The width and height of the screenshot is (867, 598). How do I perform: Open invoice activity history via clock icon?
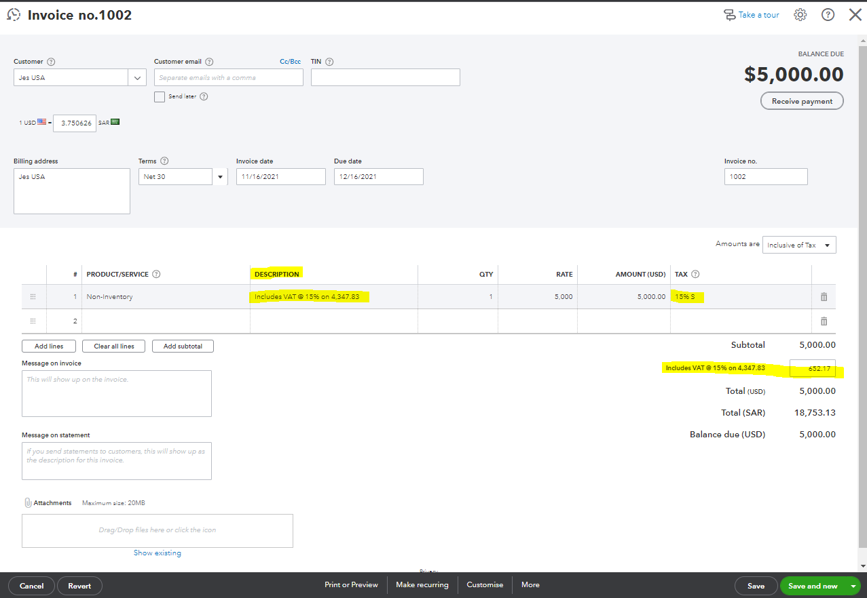coord(14,14)
